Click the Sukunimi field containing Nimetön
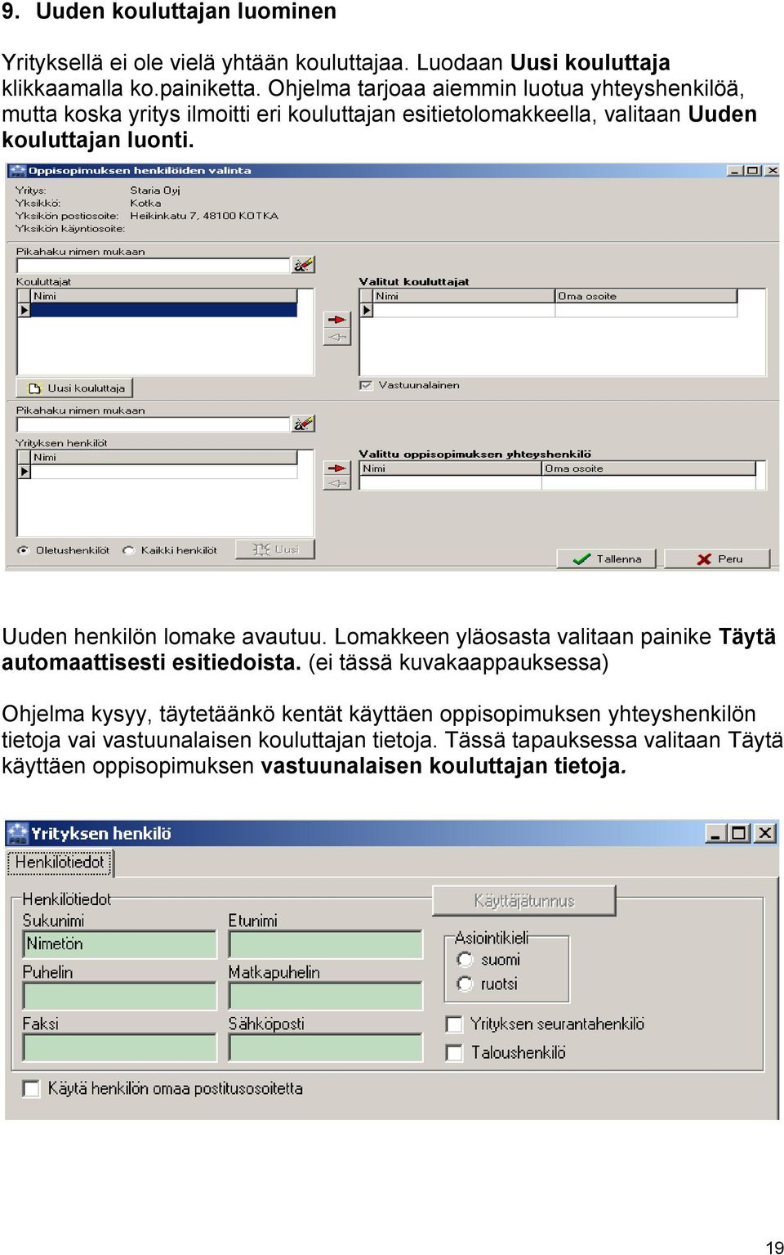This screenshot has height=1255, width=784. coord(120,944)
